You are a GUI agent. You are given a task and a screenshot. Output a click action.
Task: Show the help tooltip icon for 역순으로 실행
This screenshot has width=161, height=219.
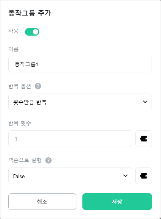[49, 160]
